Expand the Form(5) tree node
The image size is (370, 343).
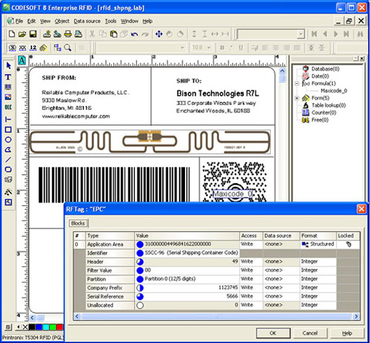297,98
